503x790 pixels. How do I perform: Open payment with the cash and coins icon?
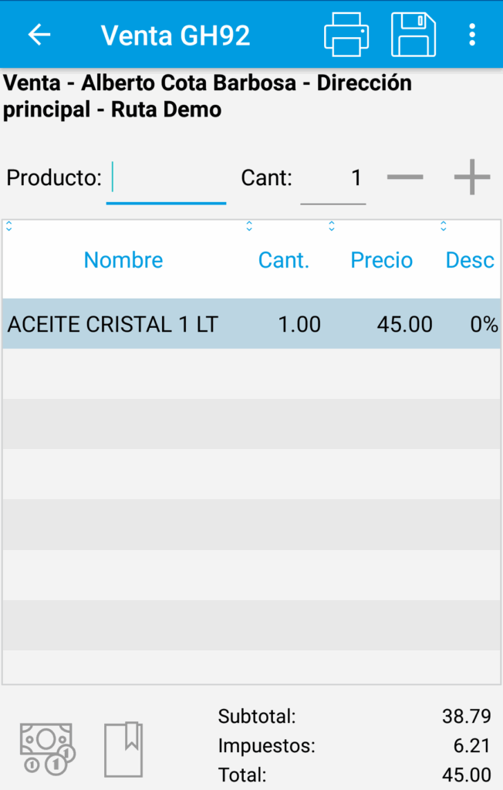pyautogui.click(x=47, y=748)
